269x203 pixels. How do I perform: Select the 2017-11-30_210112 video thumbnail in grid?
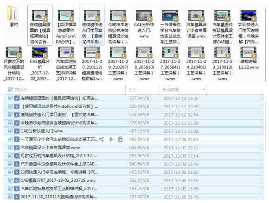(92, 52)
